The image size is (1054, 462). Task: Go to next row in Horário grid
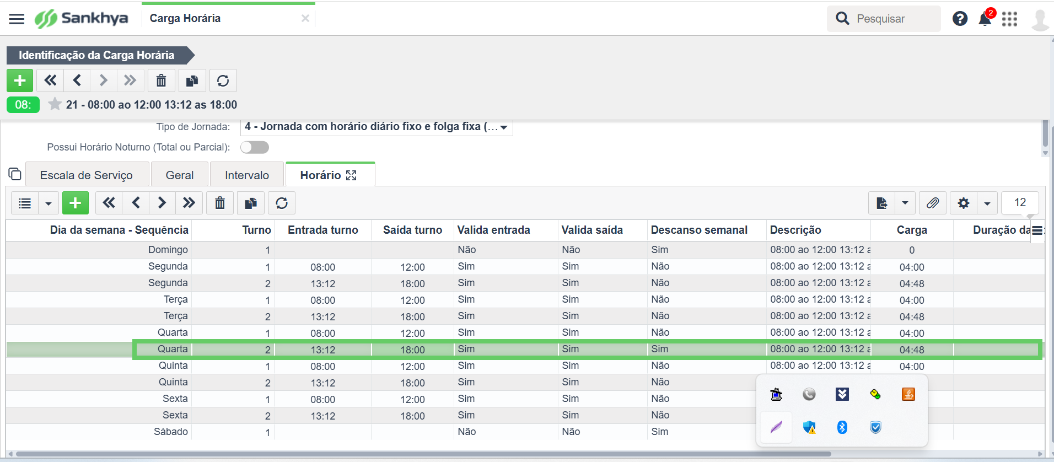(x=162, y=203)
